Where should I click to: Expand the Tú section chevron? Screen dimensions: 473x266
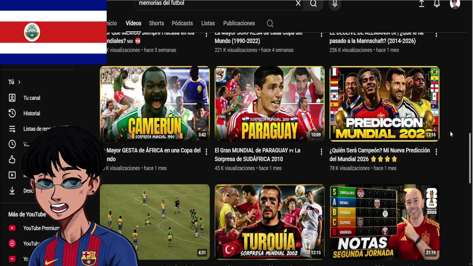click(x=19, y=82)
